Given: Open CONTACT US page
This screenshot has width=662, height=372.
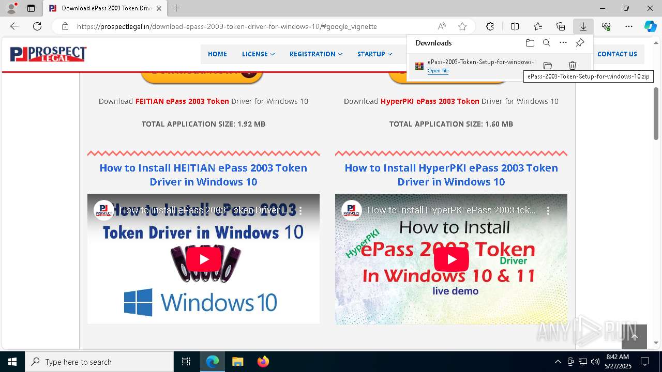Looking at the screenshot, I should 617,54.
